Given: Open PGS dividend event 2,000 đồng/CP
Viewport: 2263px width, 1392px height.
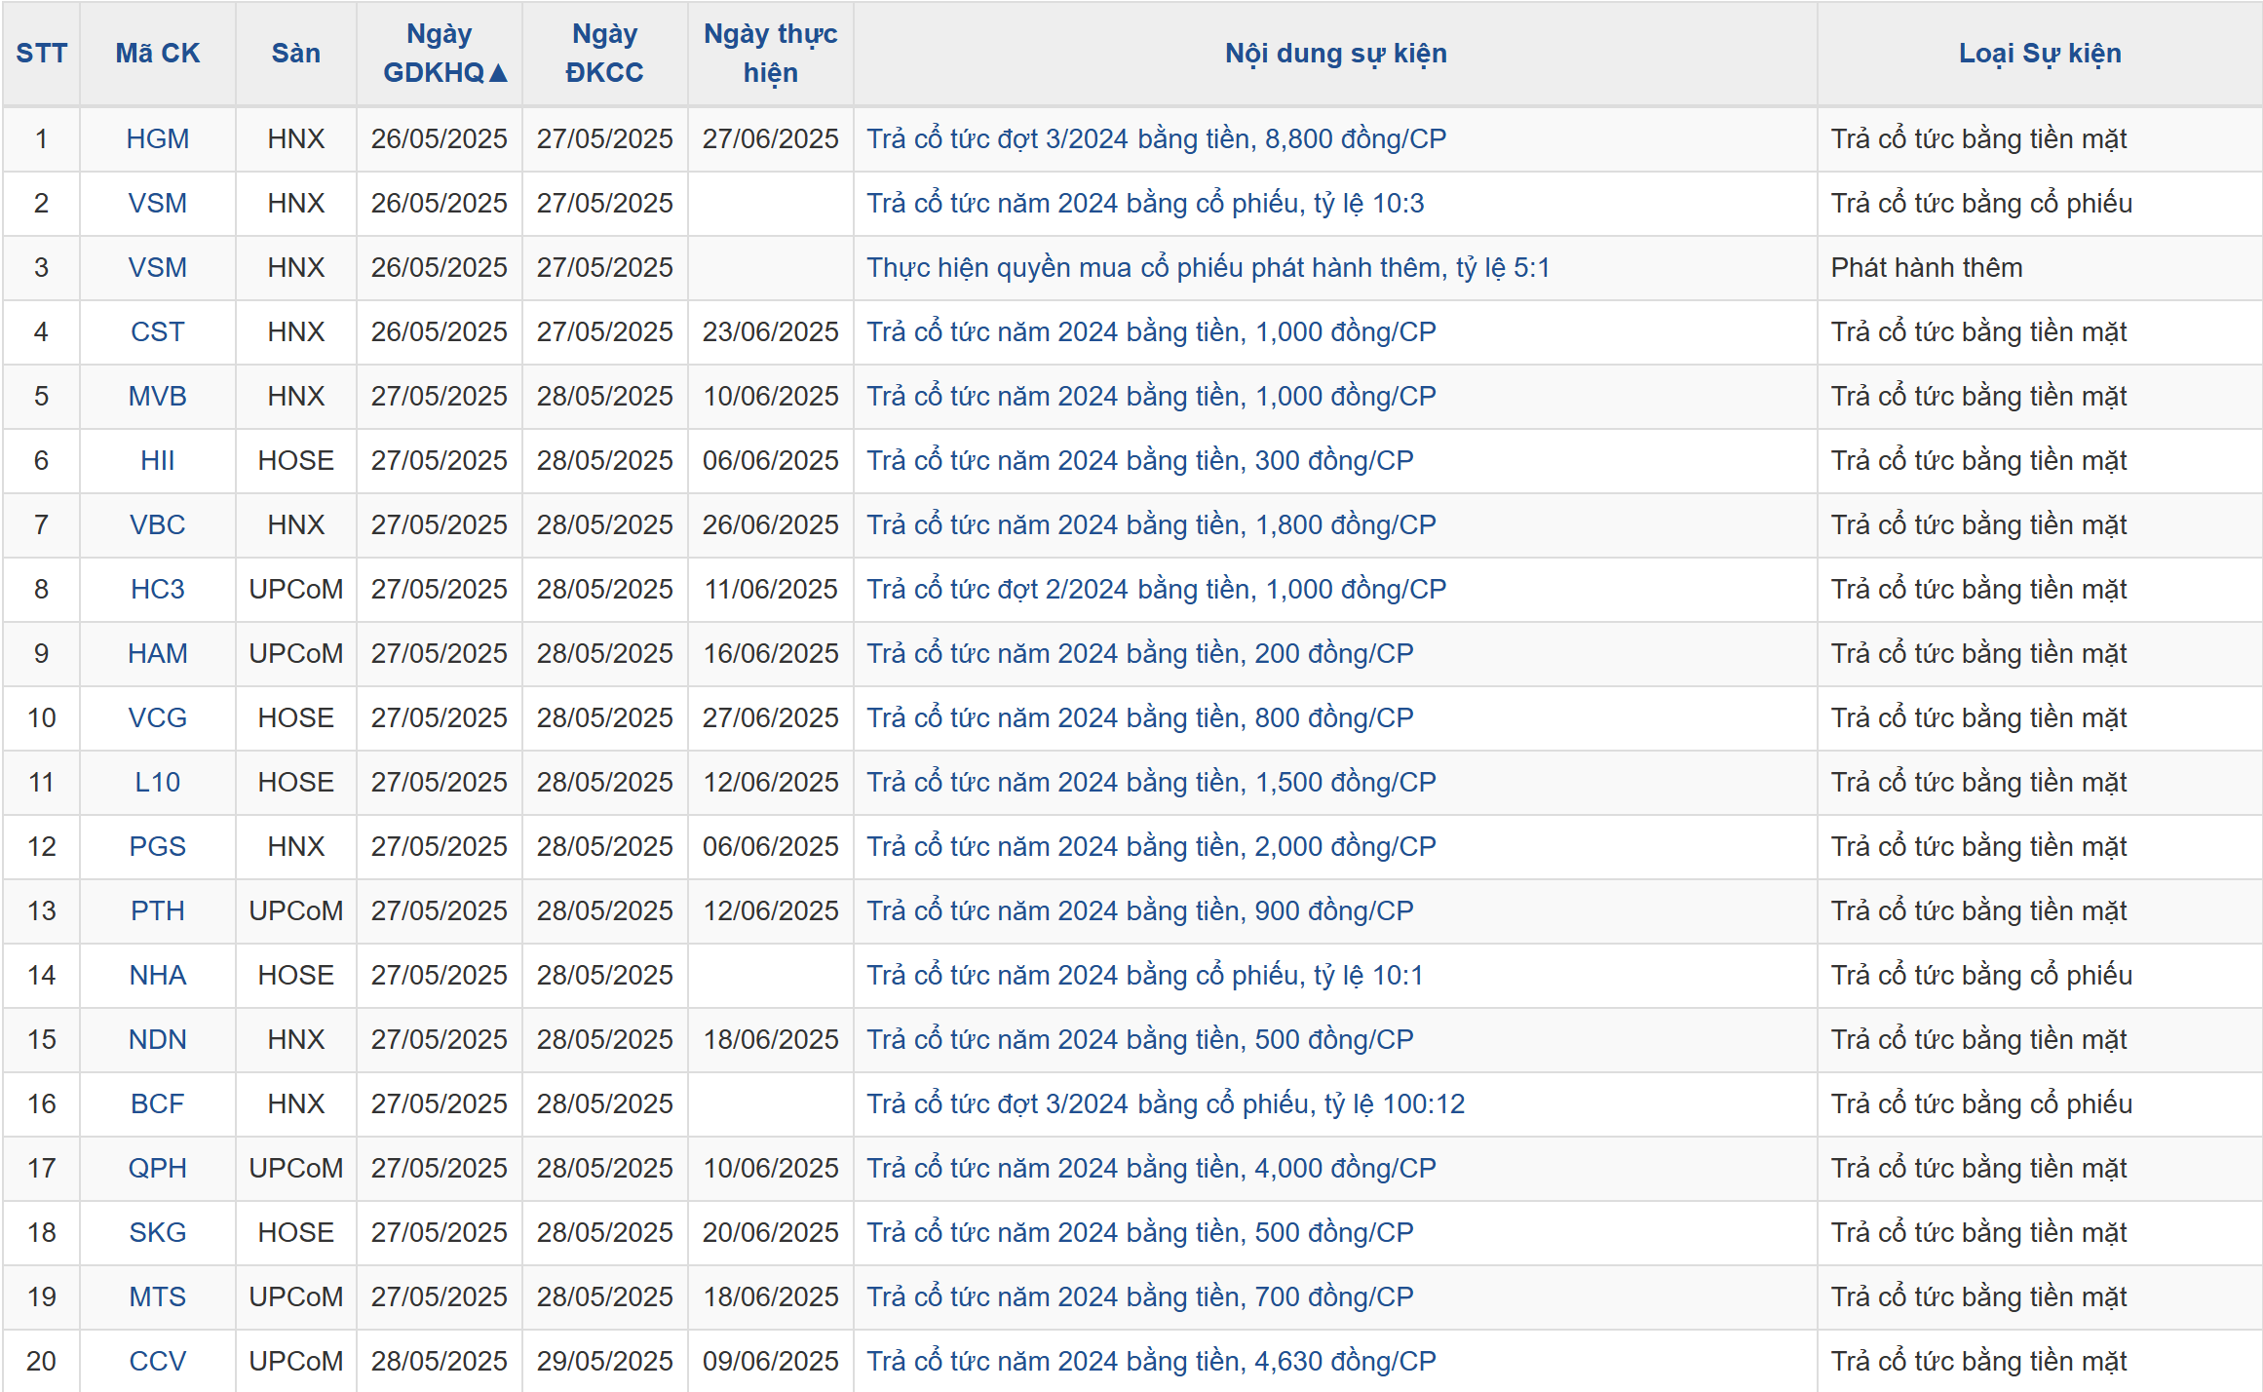Looking at the screenshot, I should (1152, 847).
